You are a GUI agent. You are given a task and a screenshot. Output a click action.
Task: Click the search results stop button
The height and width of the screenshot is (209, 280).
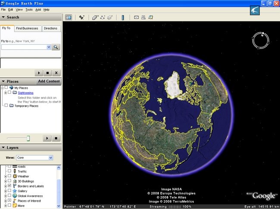[x=47, y=73]
